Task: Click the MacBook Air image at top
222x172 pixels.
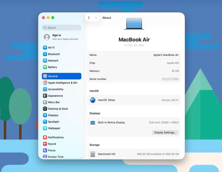Action: click(x=134, y=24)
